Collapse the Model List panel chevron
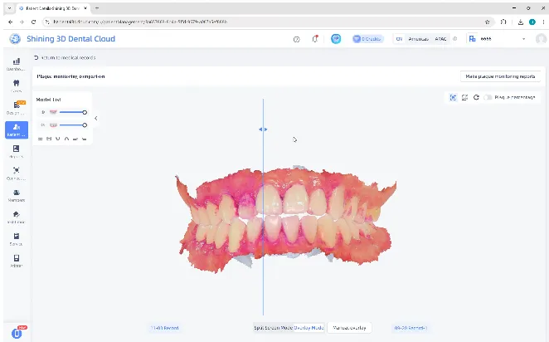The width and height of the screenshot is (549, 342). coord(95,119)
